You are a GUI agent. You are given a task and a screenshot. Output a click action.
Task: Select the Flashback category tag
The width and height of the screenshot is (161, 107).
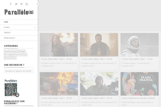coord(22,51)
